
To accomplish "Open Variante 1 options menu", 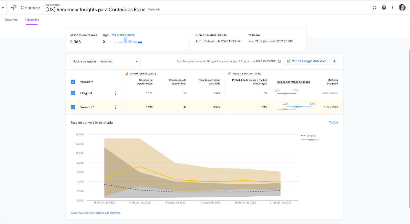I will (x=115, y=107).
